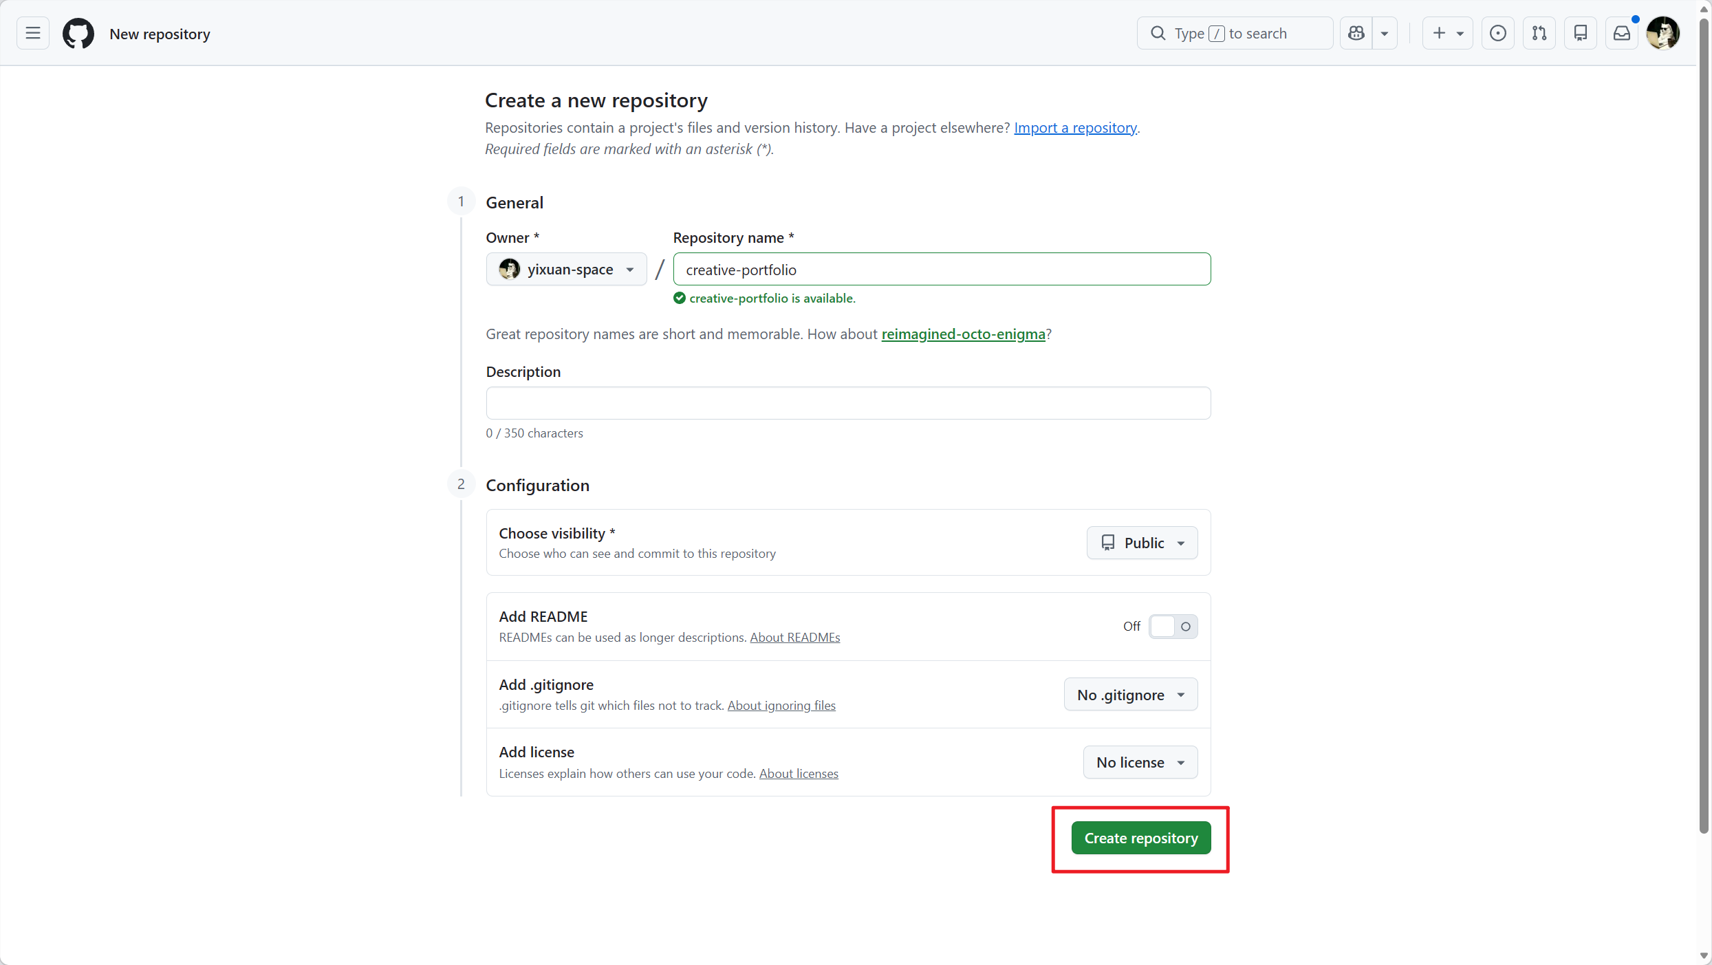Expand the Copilot dropdown arrow
Viewport: 1712px width, 965px height.
1385,33
